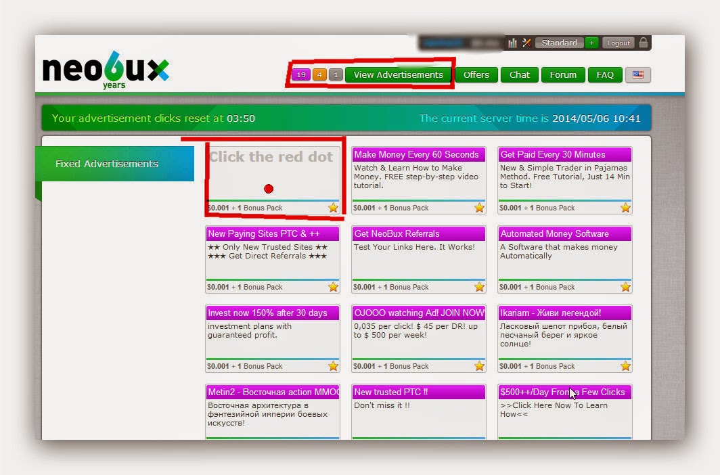Open the Offers menu item
720x475 pixels.
[476, 75]
